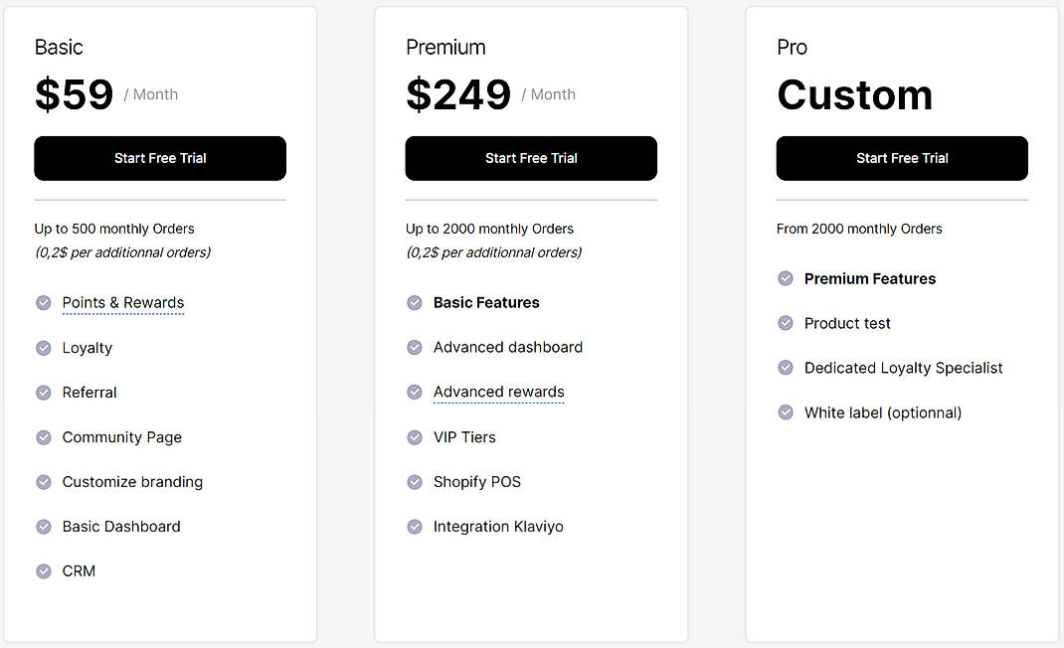The image size is (1064, 648).
Task: Click the checkmark icon next to Loyalty
Action: click(44, 348)
